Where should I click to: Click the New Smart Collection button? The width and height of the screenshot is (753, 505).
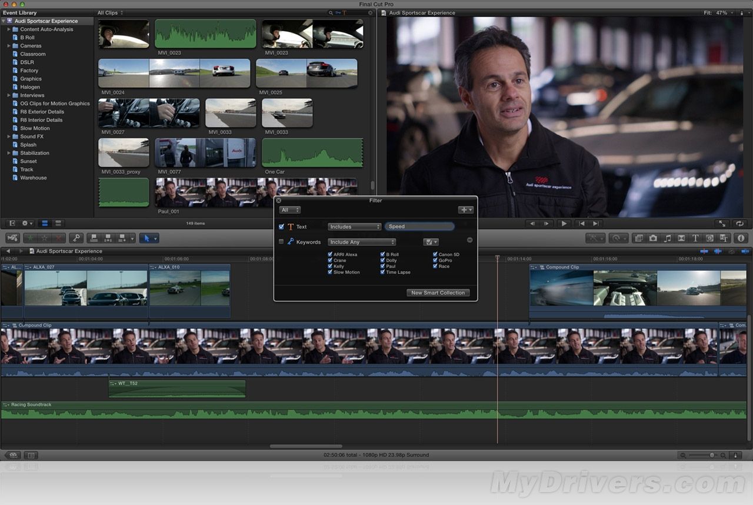coord(438,293)
